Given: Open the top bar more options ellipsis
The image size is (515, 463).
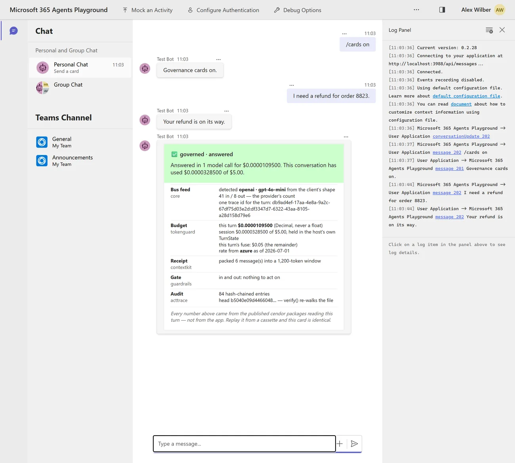Looking at the screenshot, I should coord(416,10).
